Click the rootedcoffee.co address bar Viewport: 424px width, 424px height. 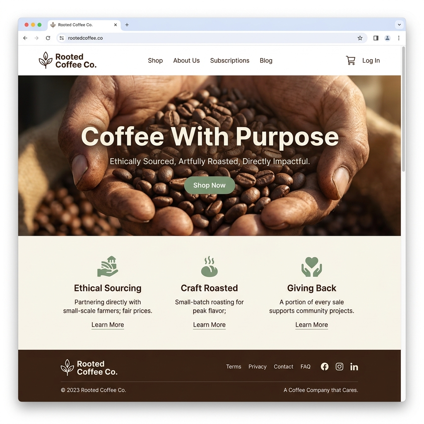[212, 38]
